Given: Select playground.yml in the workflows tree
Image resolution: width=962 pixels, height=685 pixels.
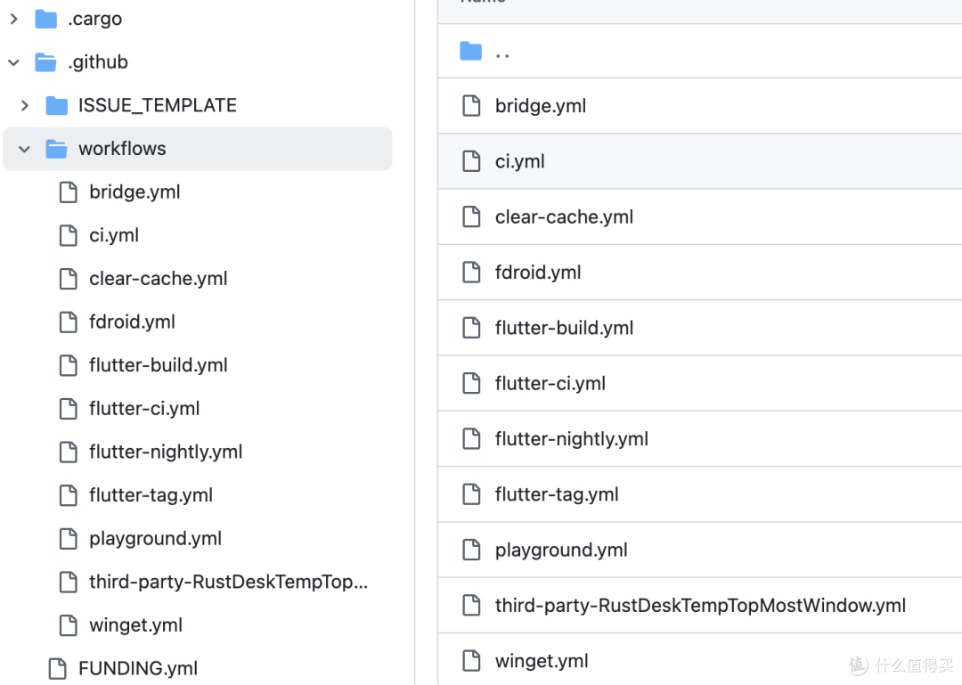Looking at the screenshot, I should click(x=155, y=538).
